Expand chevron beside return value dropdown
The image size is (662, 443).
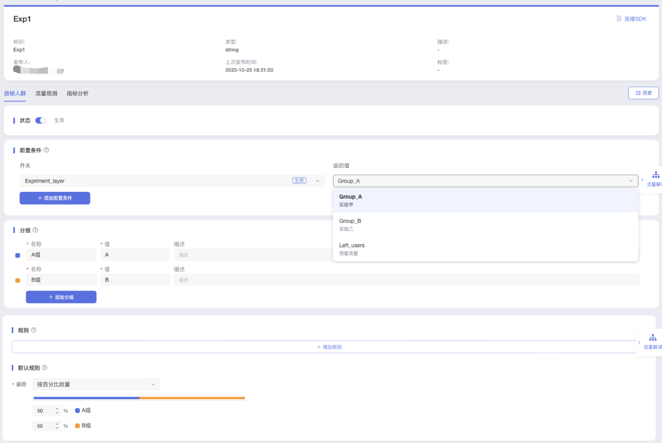pos(642,180)
